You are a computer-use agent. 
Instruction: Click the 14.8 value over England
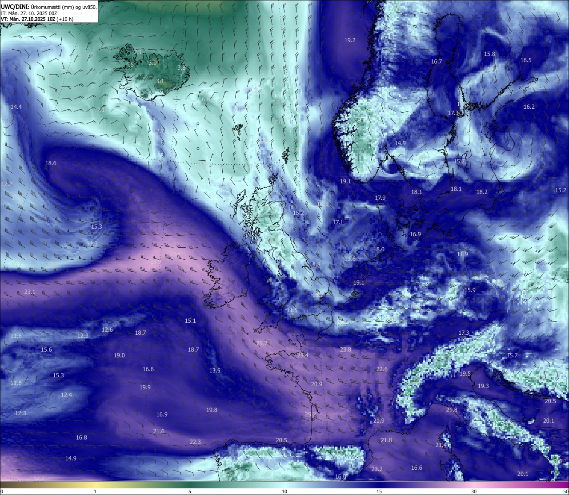pos(315,264)
